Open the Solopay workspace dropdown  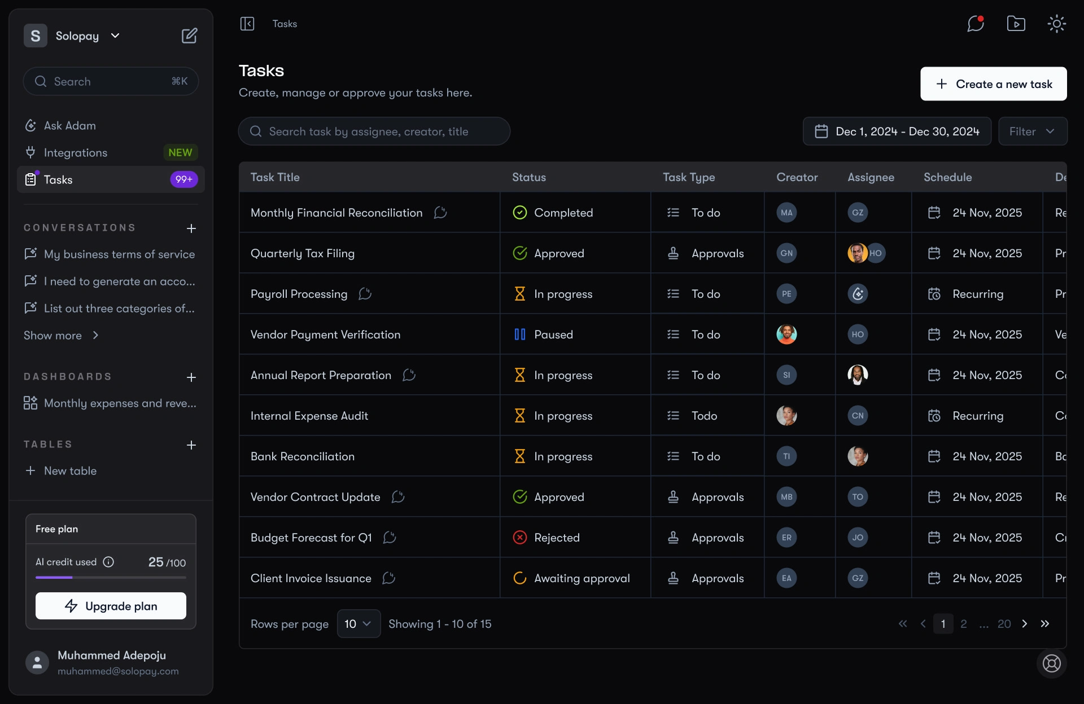click(115, 35)
